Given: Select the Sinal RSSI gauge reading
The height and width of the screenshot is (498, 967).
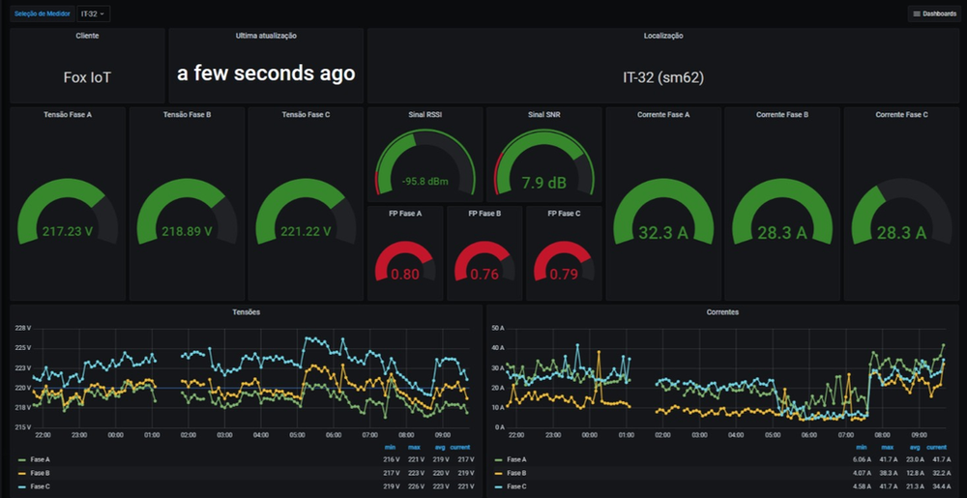Looking at the screenshot, I should tap(425, 182).
